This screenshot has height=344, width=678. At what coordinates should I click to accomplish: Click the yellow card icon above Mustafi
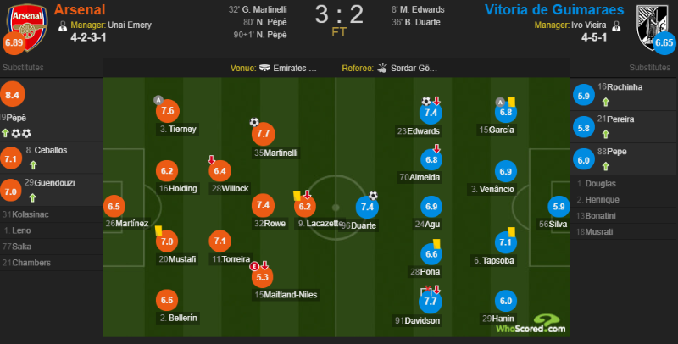158,230
